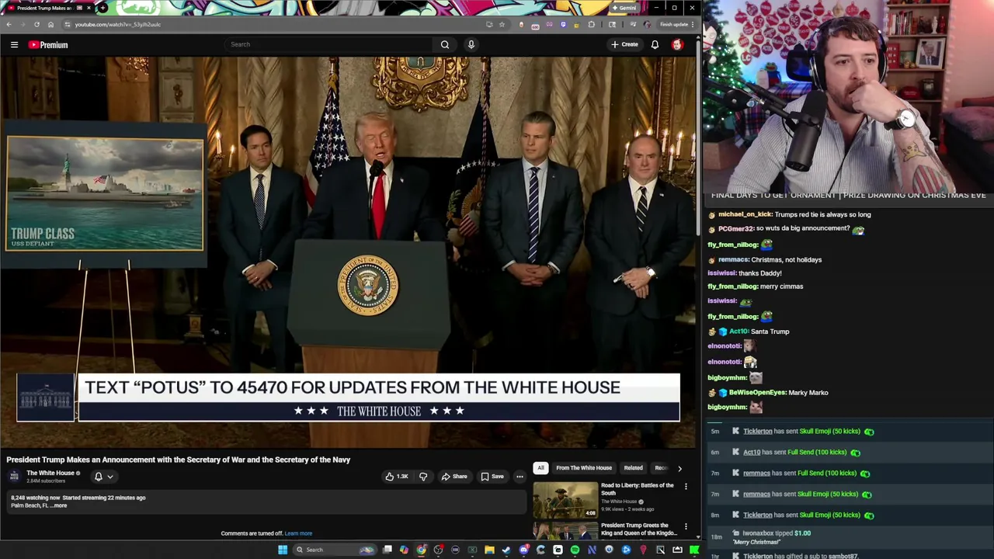The width and height of the screenshot is (994, 559).
Task: Click the Create button
Action: click(624, 44)
